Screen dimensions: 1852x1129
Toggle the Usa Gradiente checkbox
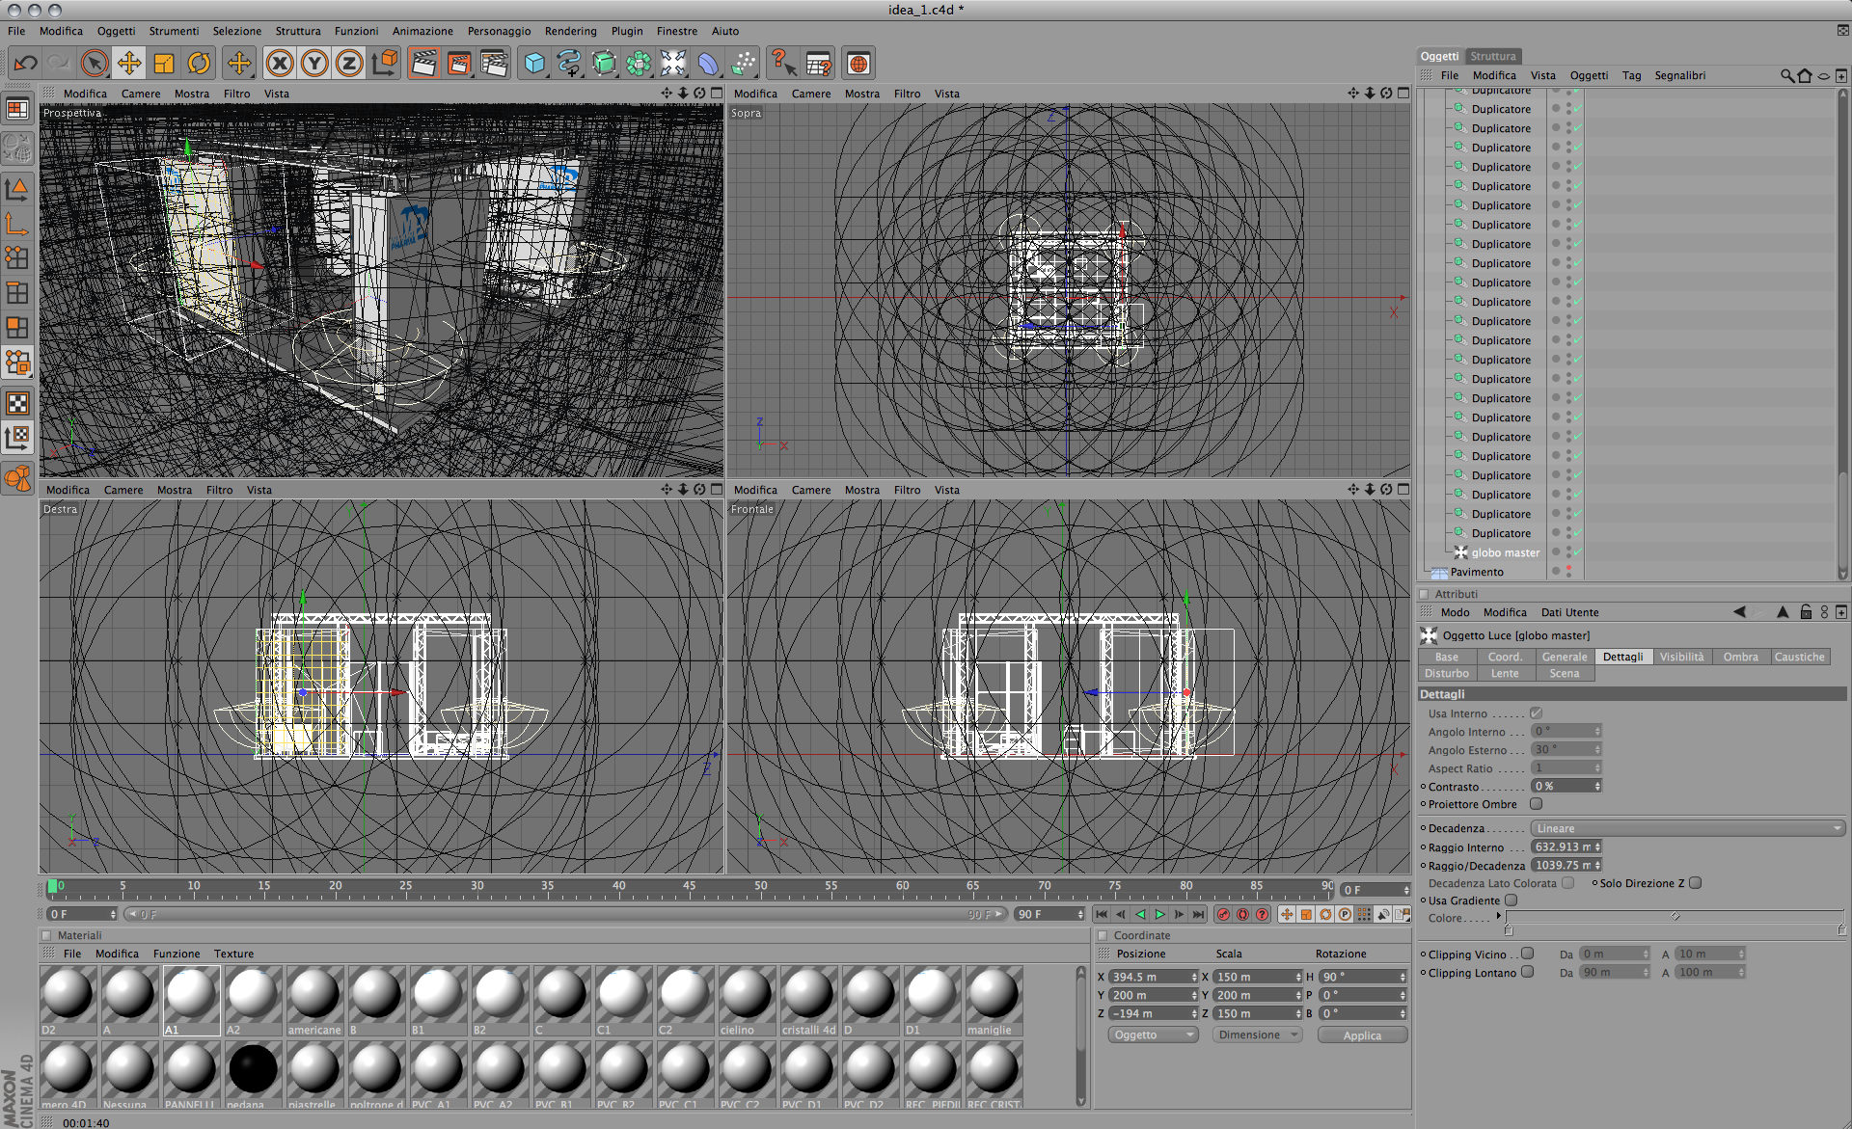point(1512,901)
